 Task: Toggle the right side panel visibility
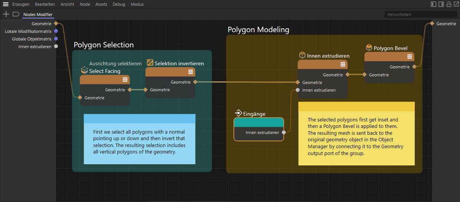click(441, 4)
